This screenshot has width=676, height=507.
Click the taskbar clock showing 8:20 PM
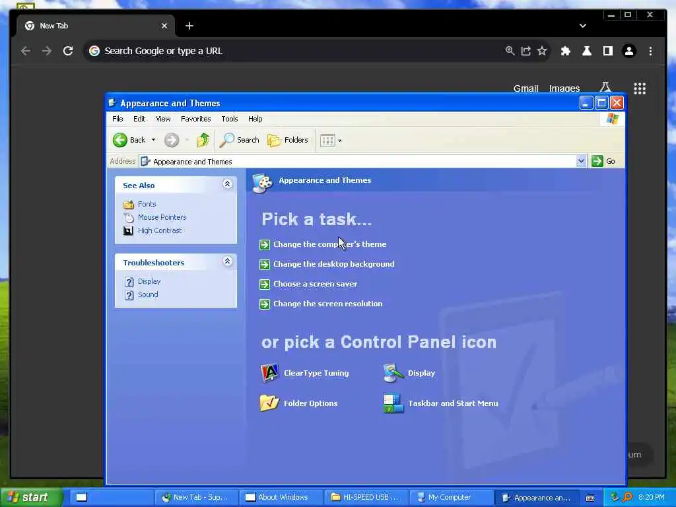point(652,498)
